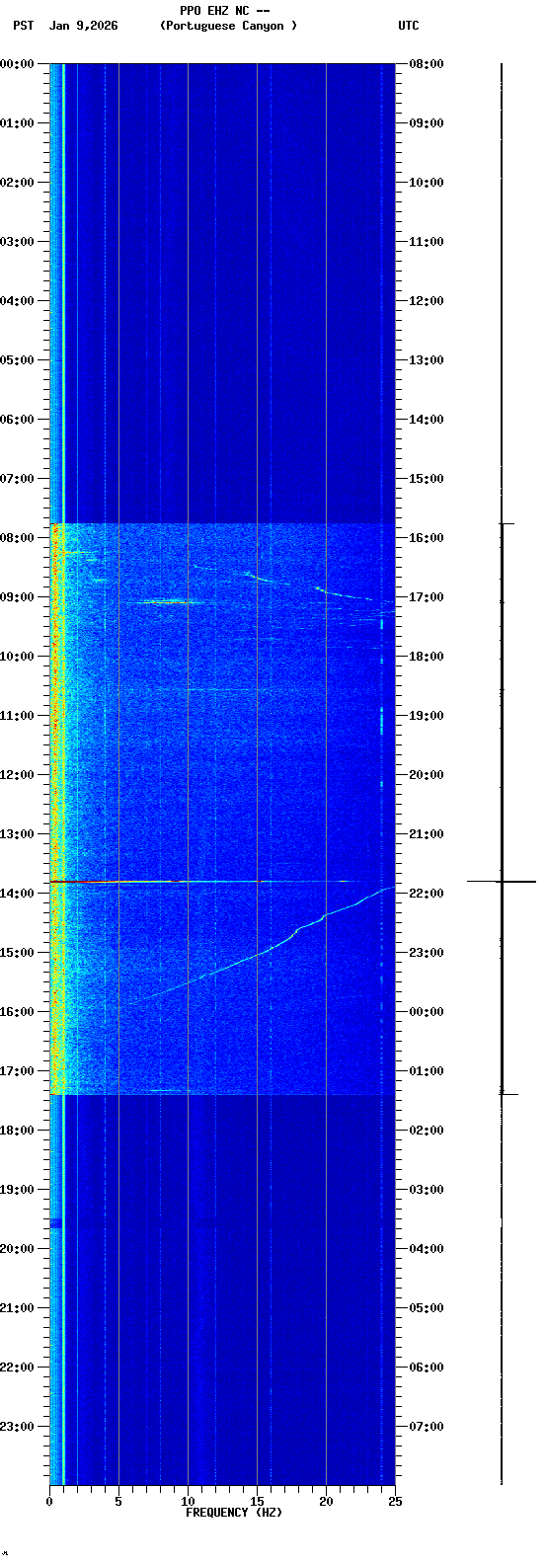This screenshot has width=545, height=1564.
Task: Click the '(Portuguese Canyon )' subtitle
Action: pyautogui.click(x=228, y=26)
